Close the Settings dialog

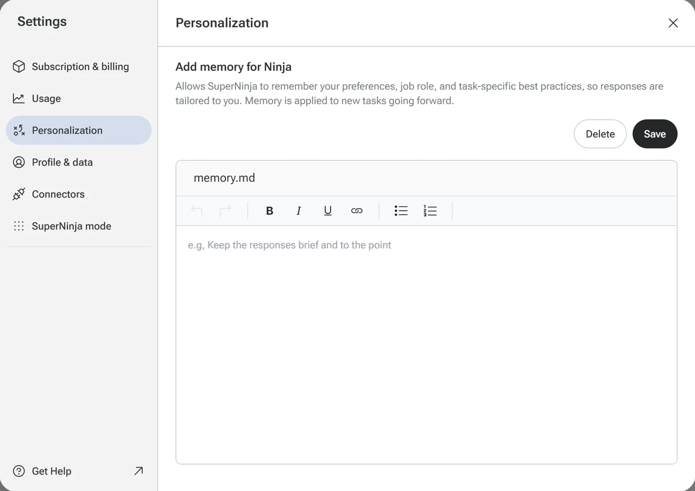tap(673, 23)
